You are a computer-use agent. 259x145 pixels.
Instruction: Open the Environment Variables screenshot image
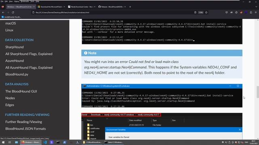tap(162, 126)
